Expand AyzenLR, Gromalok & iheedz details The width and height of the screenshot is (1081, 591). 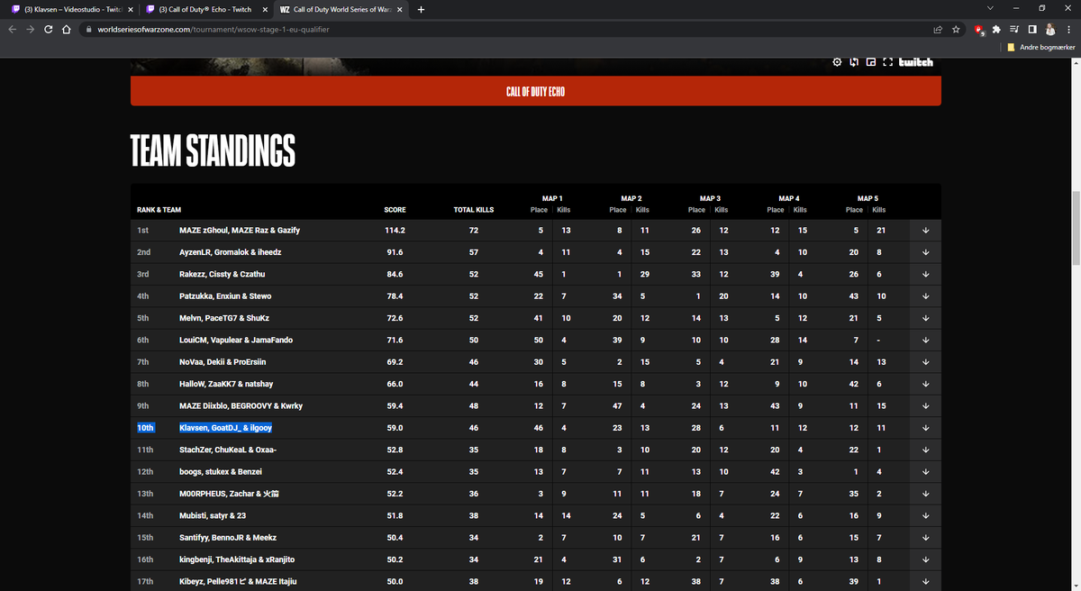(926, 252)
